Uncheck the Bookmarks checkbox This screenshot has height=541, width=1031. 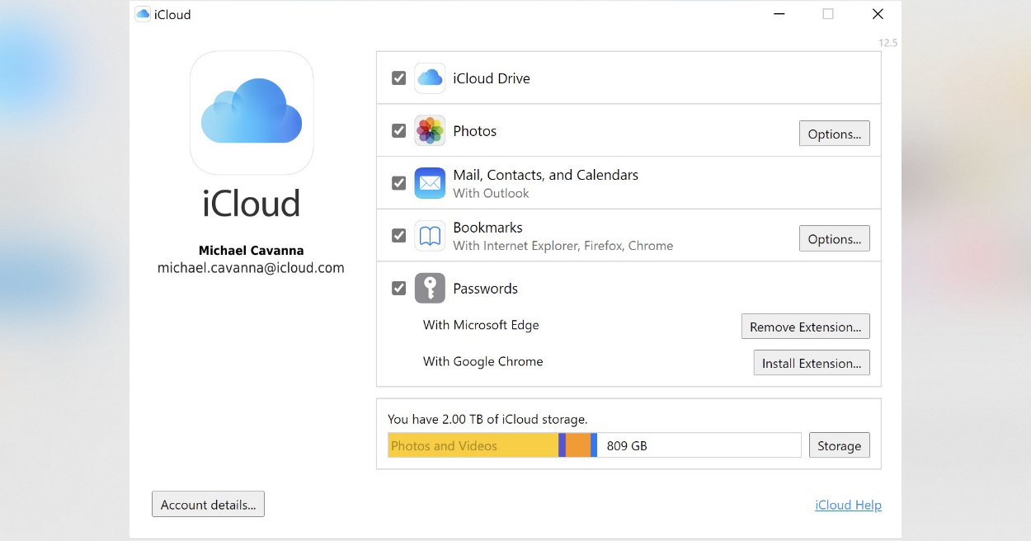pyautogui.click(x=398, y=236)
